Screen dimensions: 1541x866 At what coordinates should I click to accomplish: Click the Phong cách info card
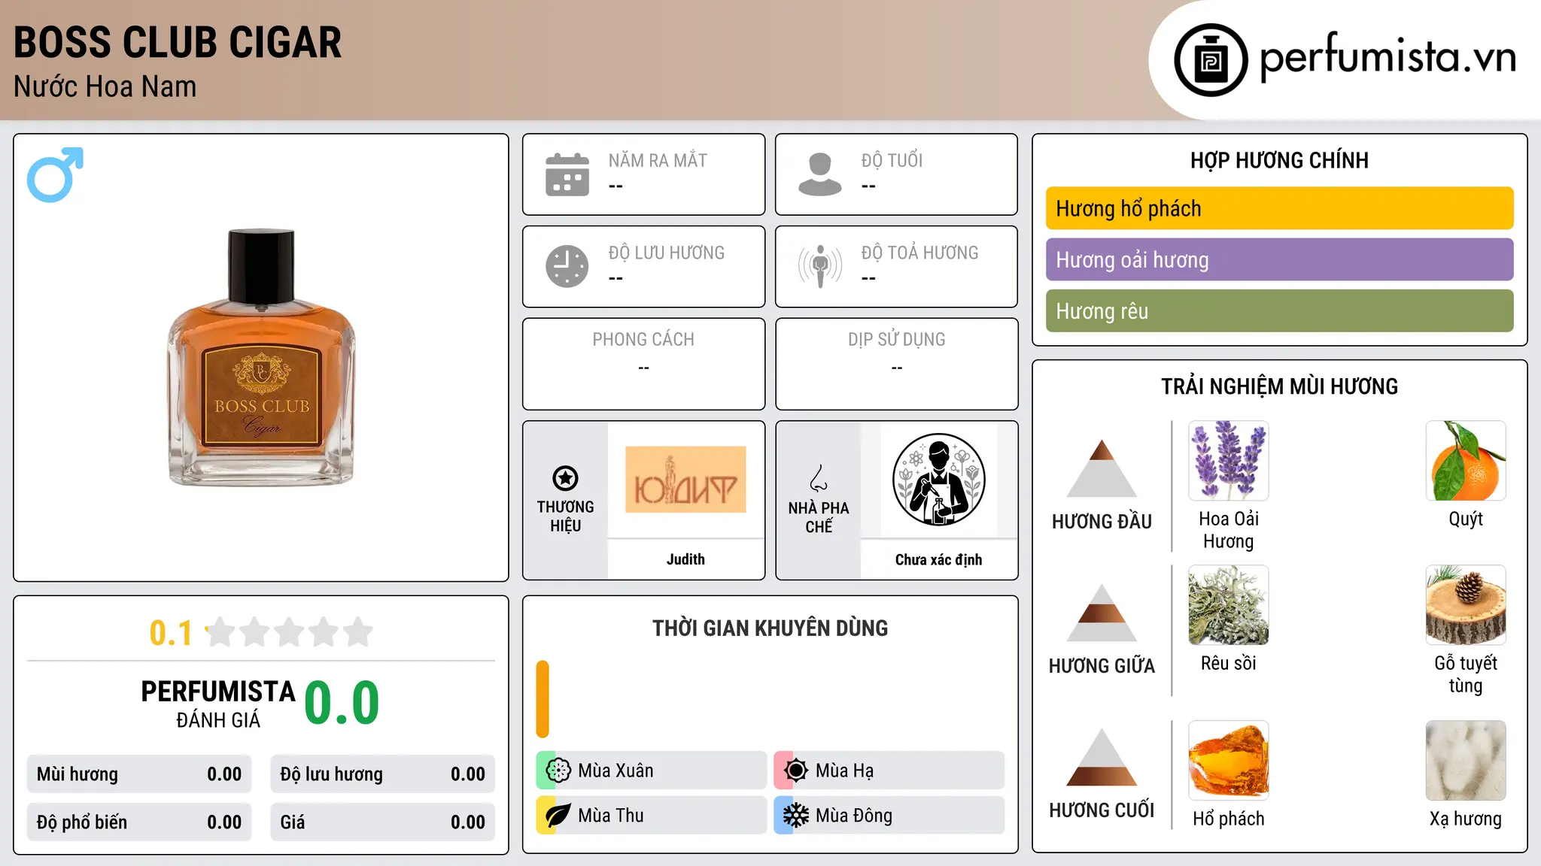643,364
